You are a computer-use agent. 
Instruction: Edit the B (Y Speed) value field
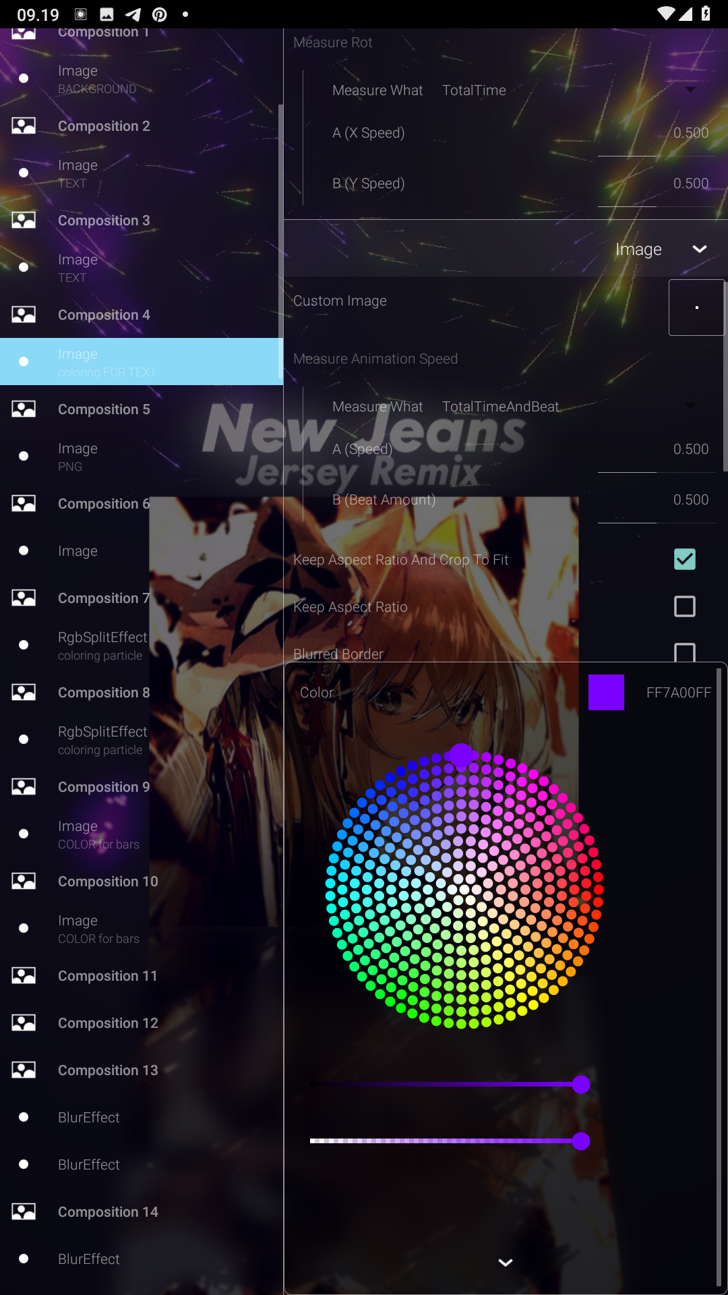[x=657, y=183]
